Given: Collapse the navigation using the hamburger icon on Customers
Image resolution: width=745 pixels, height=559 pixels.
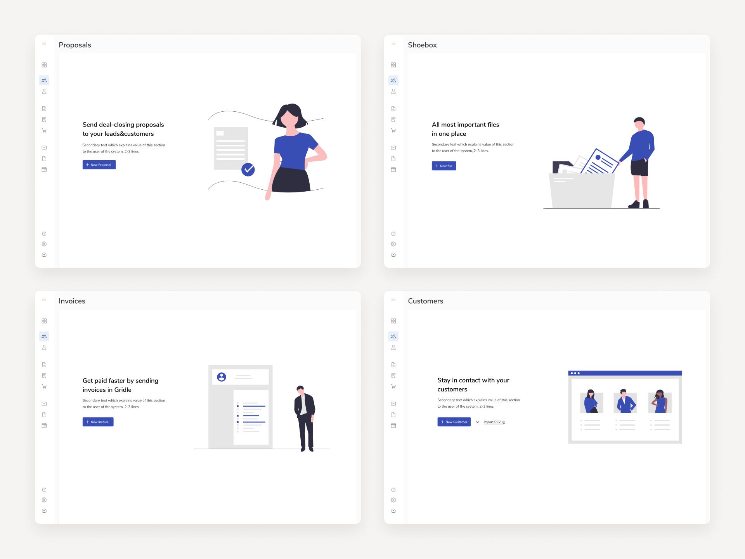Looking at the screenshot, I should [x=393, y=299].
